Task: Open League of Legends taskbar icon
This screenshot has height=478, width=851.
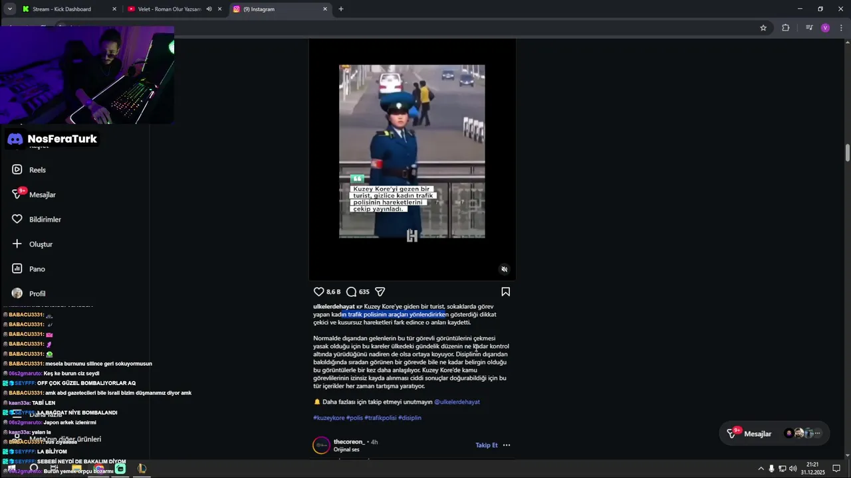Action: 142,469
